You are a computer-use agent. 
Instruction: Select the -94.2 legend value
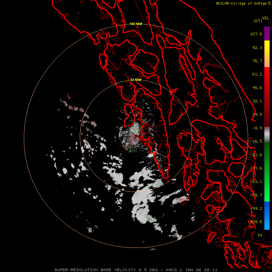point(256,209)
